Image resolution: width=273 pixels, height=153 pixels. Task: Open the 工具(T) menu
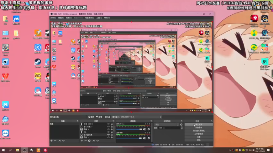click(99, 18)
